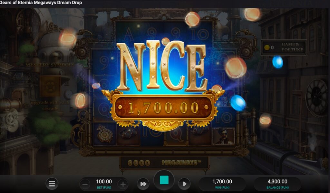Click the 8000 Megaways counter plate
This screenshot has height=193, width=330.
pyautogui.click(x=164, y=162)
